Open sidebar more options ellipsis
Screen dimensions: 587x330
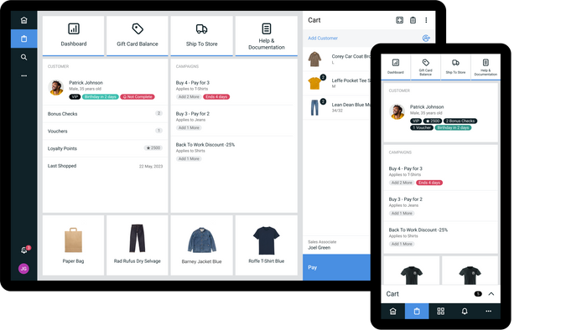click(24, 76)
